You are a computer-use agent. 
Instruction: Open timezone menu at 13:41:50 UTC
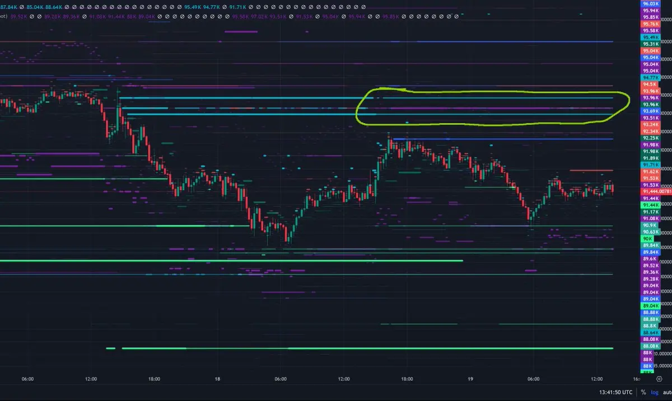coord(616,393)
